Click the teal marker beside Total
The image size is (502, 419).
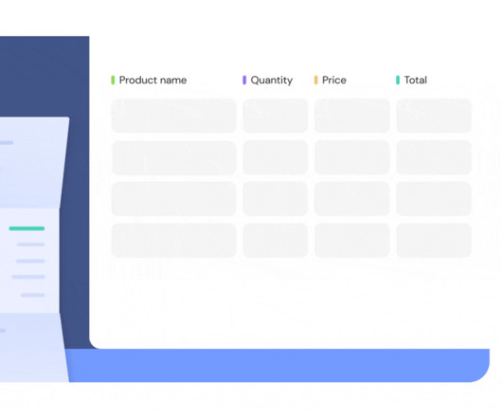point(398,80)
